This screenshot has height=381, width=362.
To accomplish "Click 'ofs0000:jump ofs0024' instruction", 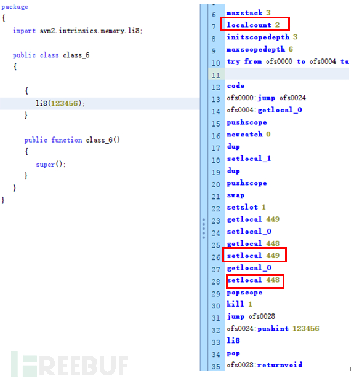I will tap(266, 98).
